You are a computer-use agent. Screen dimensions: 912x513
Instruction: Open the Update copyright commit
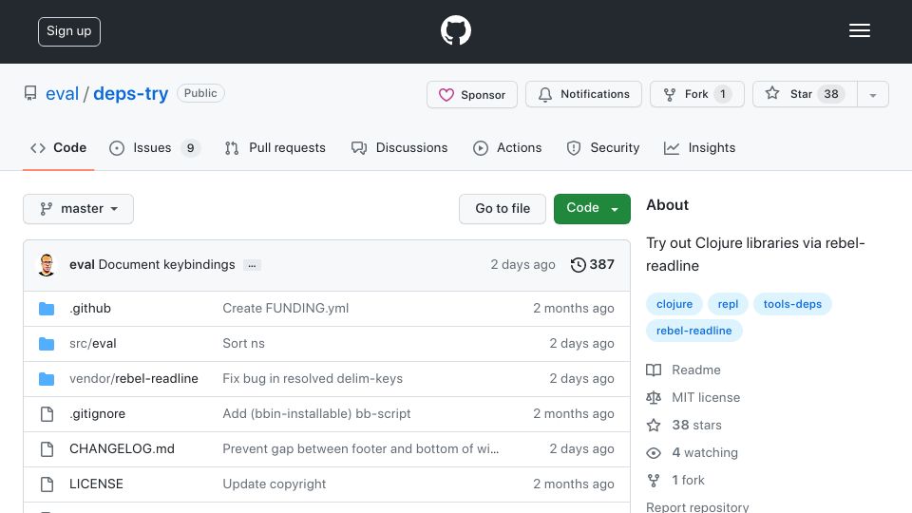(274, 484)
